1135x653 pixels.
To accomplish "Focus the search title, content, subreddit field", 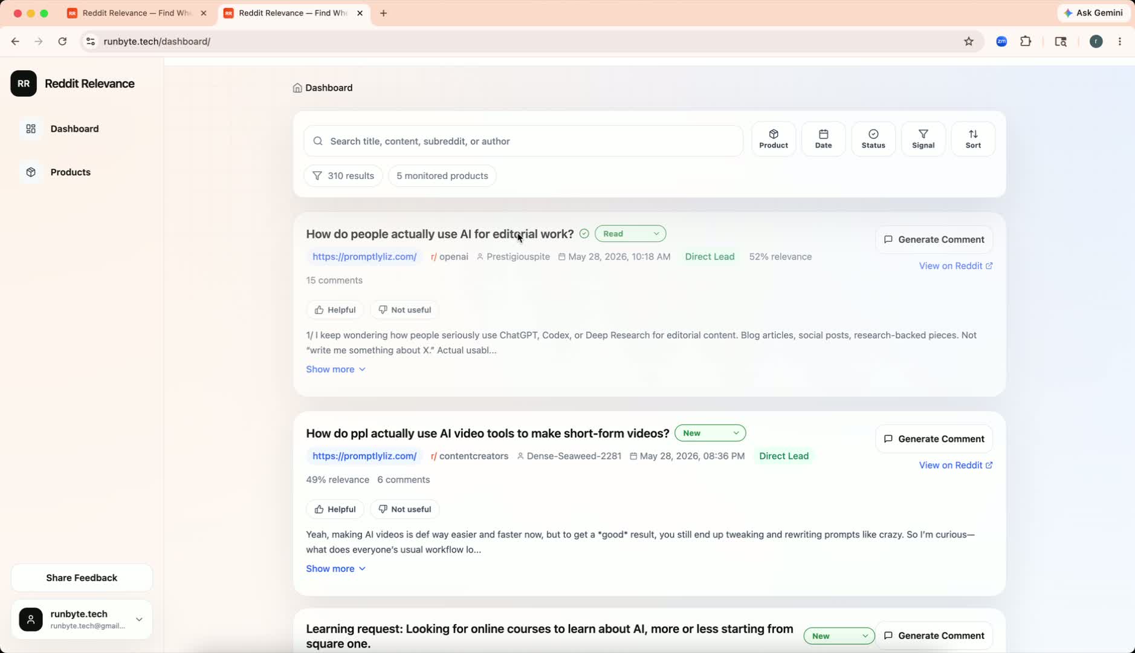I will (523, 141).
